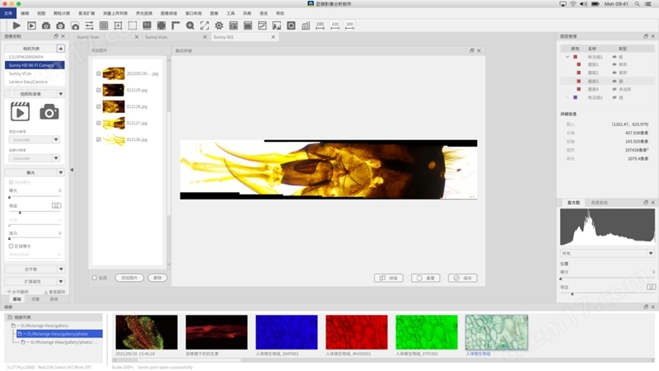Toggle checkbox for image 012129.jpg

99,90
